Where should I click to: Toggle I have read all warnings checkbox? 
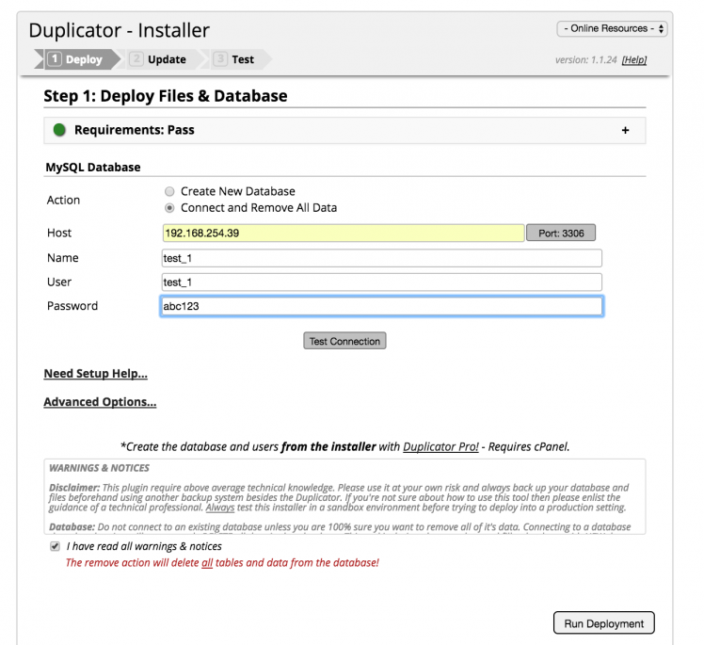[x=55, y=546]
